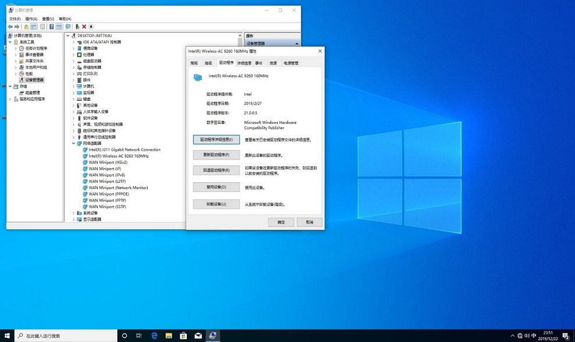Click the back arrow in Computer Management toolbar

coord(10,27)
